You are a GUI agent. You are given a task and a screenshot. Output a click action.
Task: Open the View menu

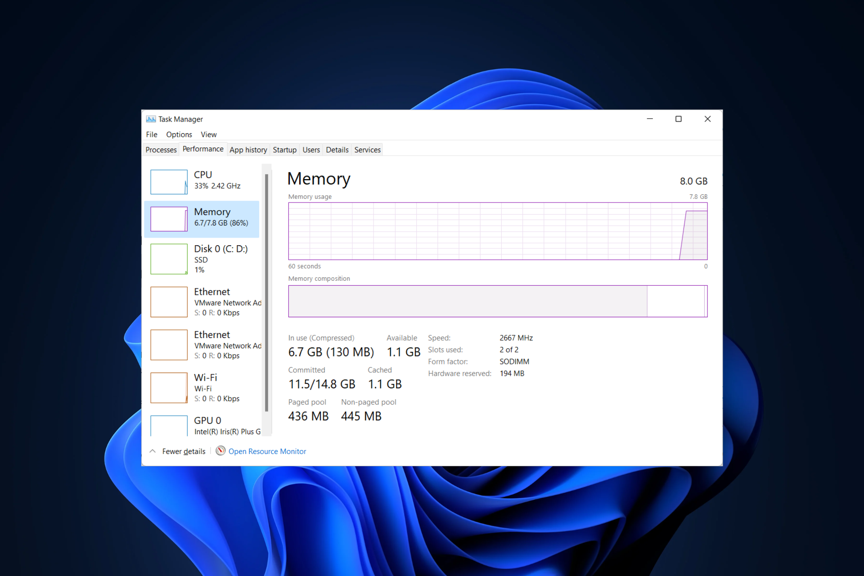(209, 135)
